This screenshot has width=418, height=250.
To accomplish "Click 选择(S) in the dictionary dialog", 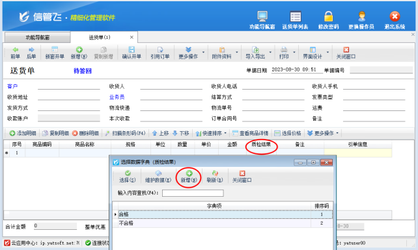I will pyautogui.click(x=128, y=177).
